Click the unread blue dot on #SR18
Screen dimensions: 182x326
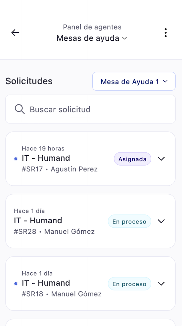coord(16,284)
